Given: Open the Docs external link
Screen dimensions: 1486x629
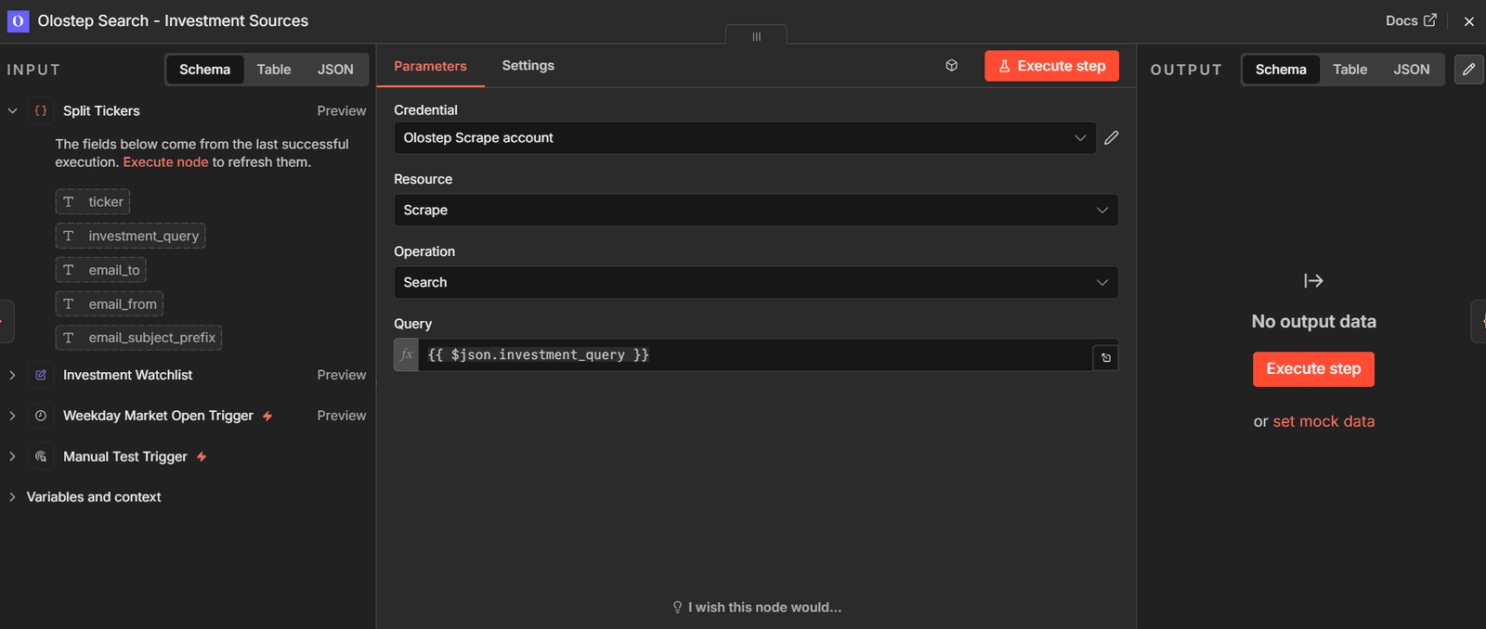Looking at the screenshot, I should (1411, 20).
